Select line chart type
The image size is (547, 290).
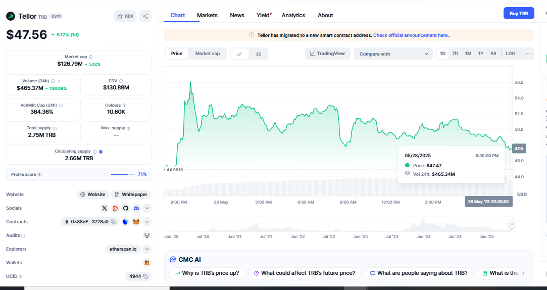240,54
